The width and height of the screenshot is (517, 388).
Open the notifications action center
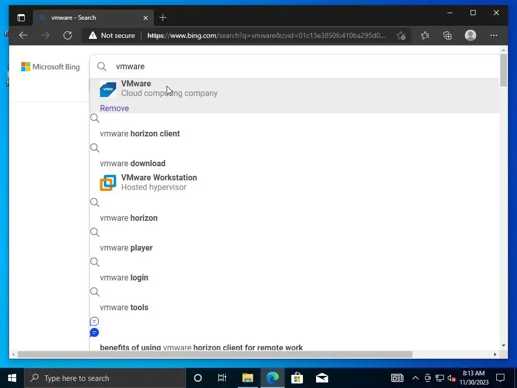pyautogui.click(x=500, y=378)
